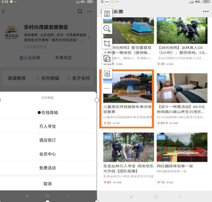Tap the 爆款 badge on the hotel room card
212x202 pixels.
161,78
